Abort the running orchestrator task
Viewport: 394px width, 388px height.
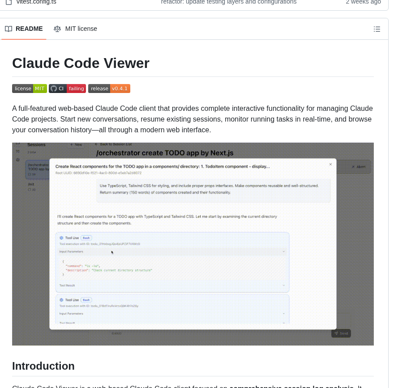359,167
